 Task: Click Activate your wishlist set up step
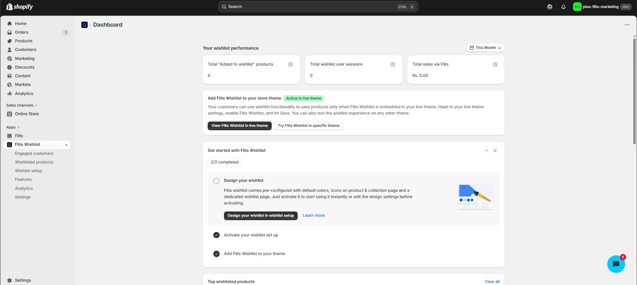[251, 235]
